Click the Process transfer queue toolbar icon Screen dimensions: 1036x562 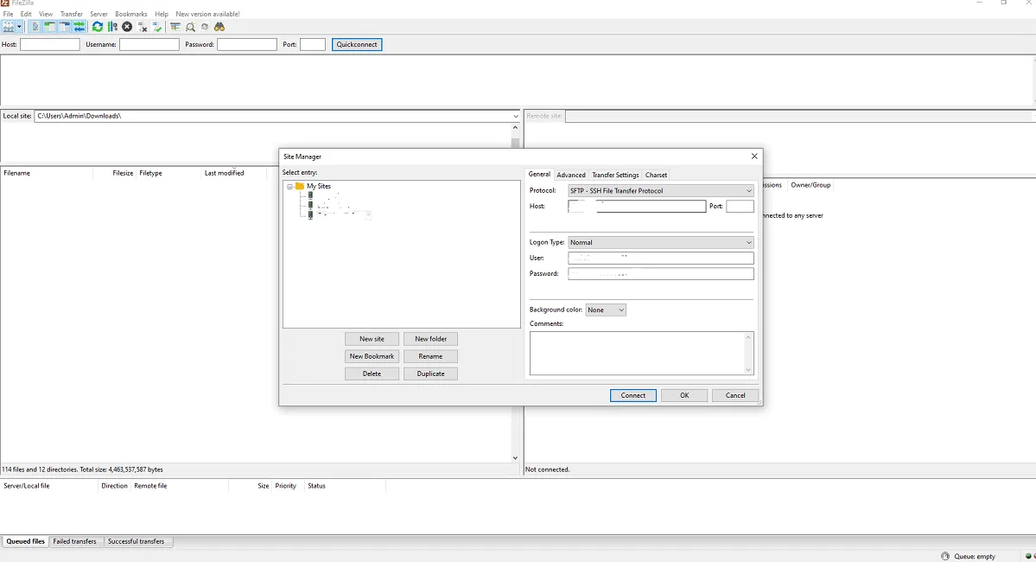[x=112, y=27]
